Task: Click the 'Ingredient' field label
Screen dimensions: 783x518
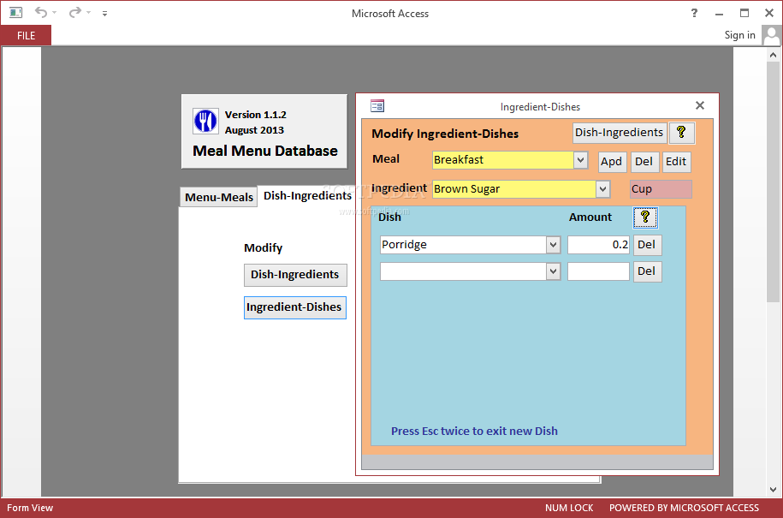Action: [x=399, y=188]
